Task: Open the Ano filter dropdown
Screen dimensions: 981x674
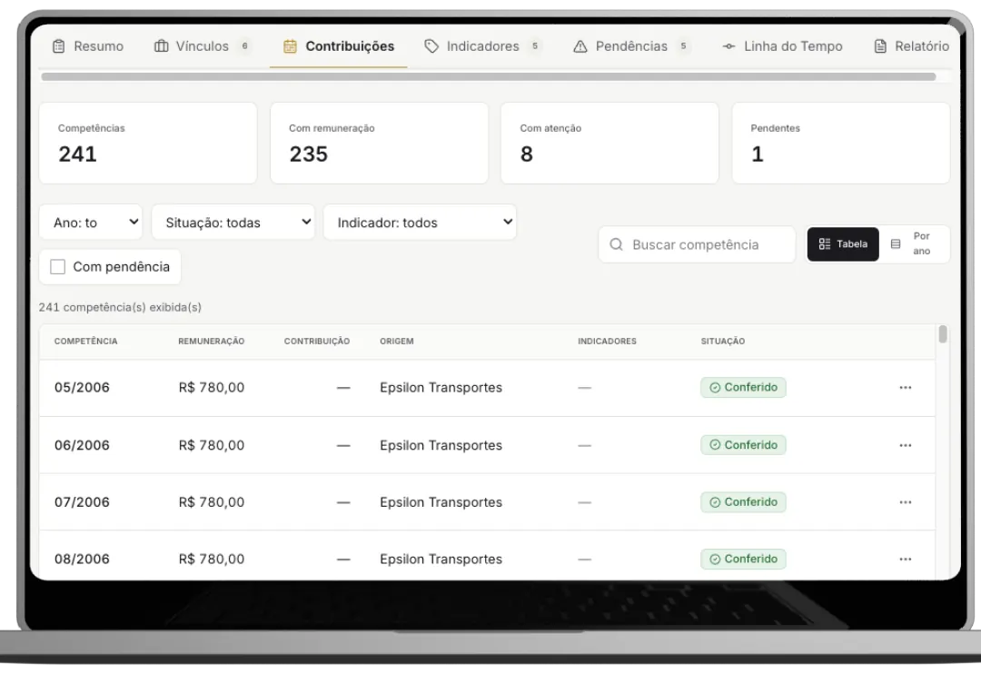Action: [x=91, y=223]
